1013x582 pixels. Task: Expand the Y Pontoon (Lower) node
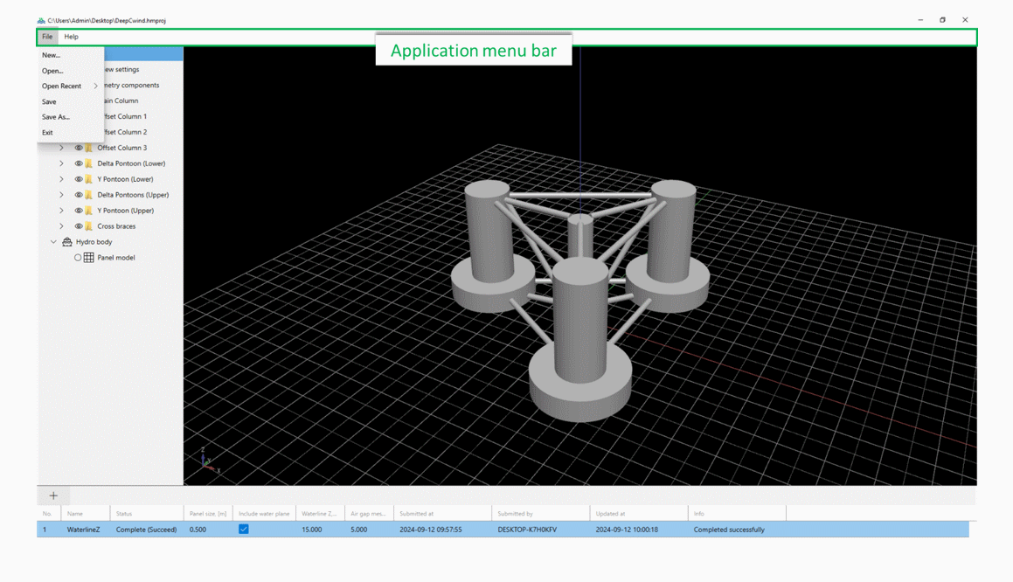(61, 179)
